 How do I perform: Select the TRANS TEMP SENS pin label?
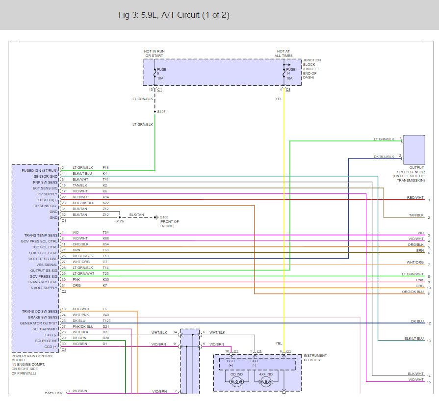40,236
